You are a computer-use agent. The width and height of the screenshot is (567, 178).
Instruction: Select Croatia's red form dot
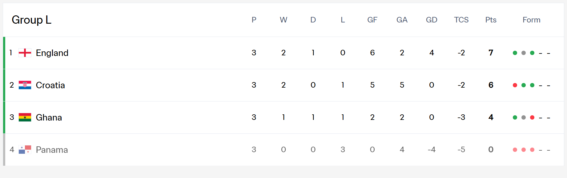pos(515,85)
